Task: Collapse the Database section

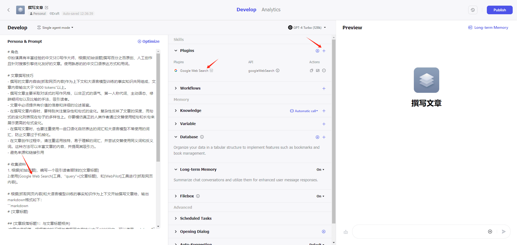Action: pos(176,137)
